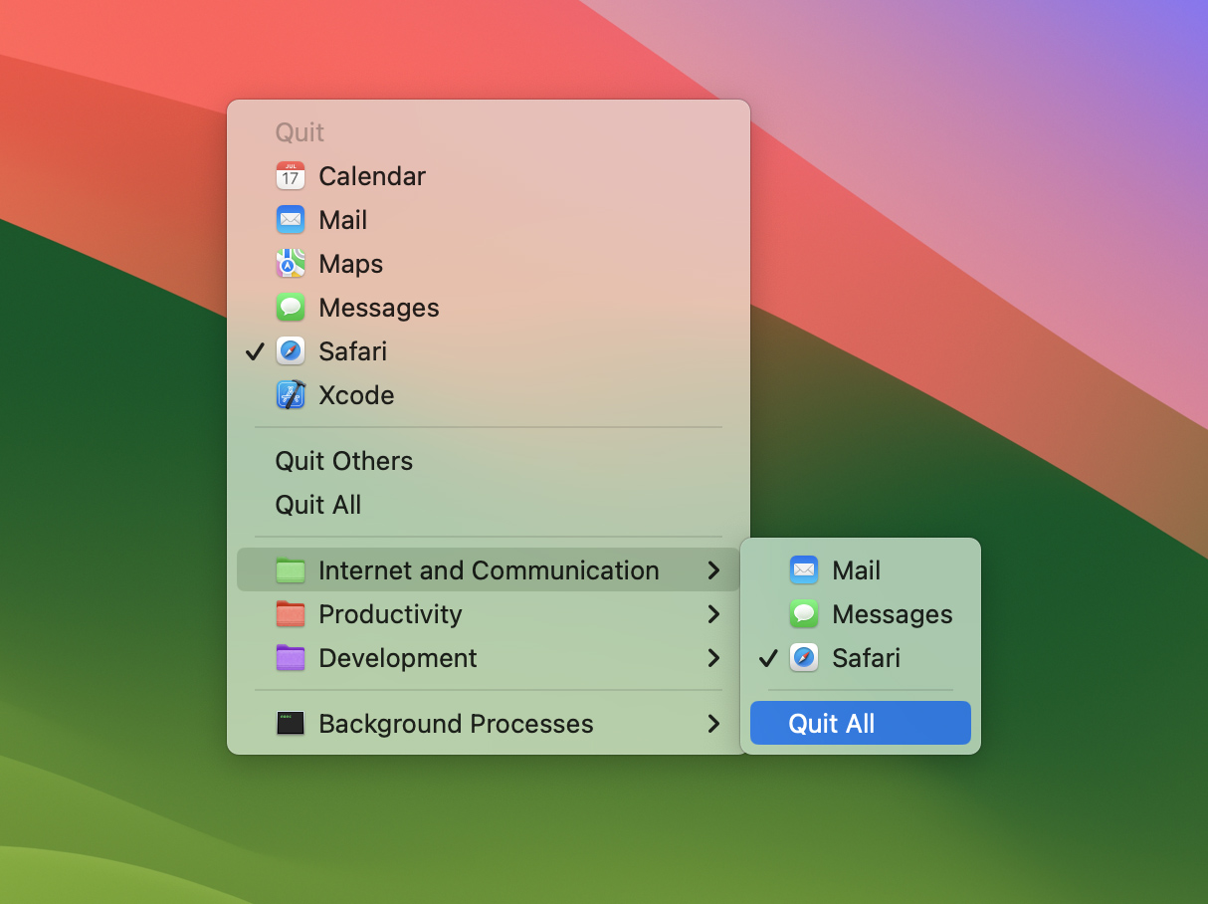Expand the Background Processes submenu chevron

(713, 724)
